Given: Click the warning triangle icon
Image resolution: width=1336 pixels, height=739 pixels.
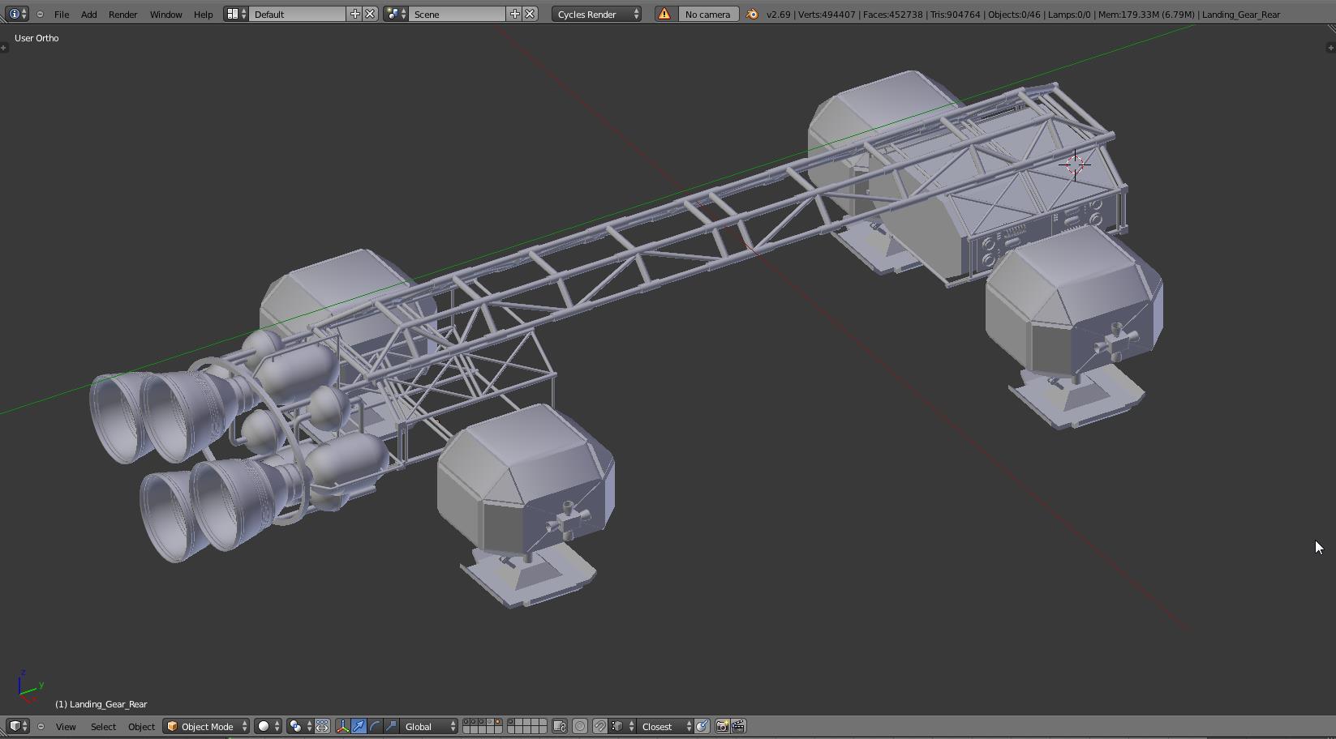Looking at the screenshot, I should (664, 15).
